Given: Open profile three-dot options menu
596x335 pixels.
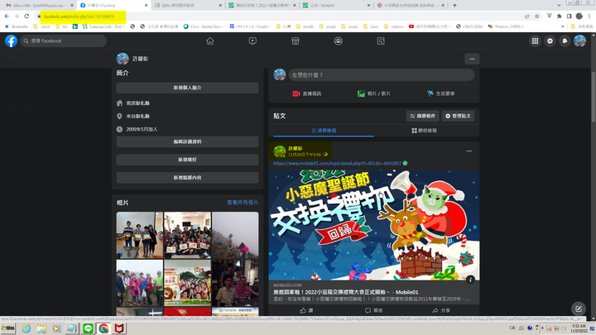Looking at the screenshot, I should tap(472, 59).
